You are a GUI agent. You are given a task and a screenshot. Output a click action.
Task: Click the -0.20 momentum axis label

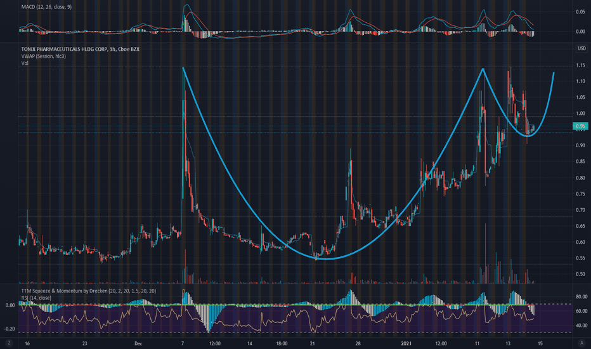(10, 329)
